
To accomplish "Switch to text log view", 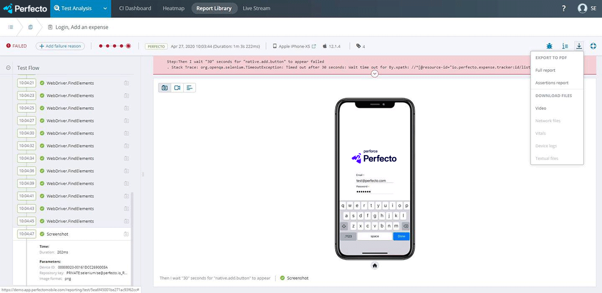I will click(190, 88).
